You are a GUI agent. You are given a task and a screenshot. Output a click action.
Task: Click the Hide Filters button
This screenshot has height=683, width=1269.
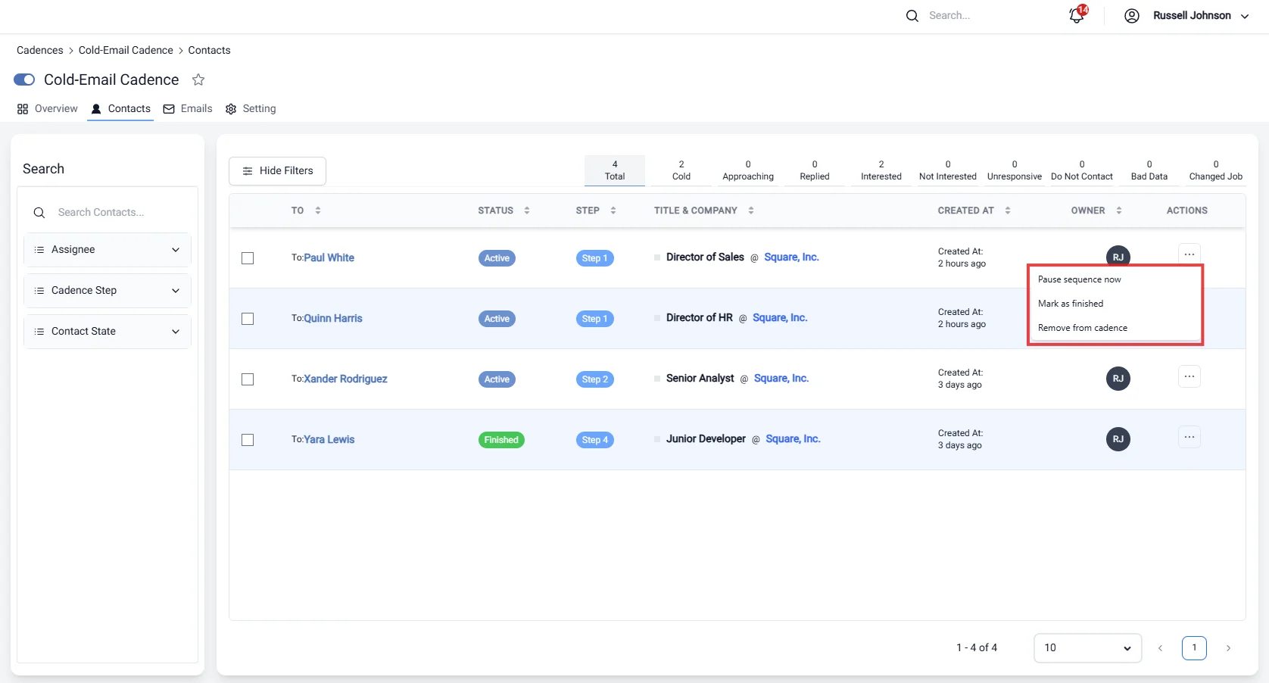[277, 171]
